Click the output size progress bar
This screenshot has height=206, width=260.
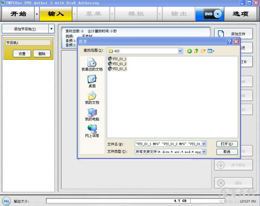click(136, 201)
